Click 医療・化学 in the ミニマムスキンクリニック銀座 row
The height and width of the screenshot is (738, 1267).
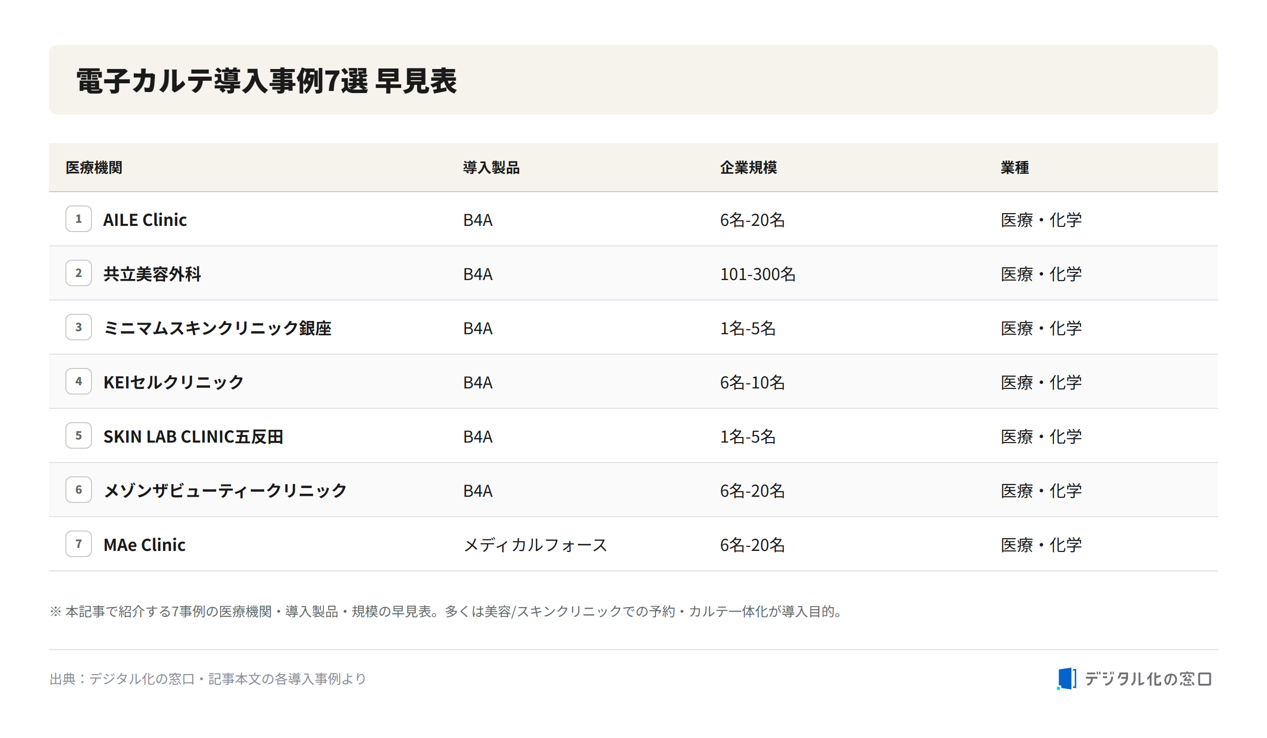point(1041,328)
